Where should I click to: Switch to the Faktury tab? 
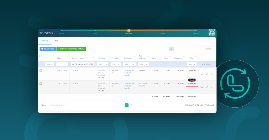(44, 40)
